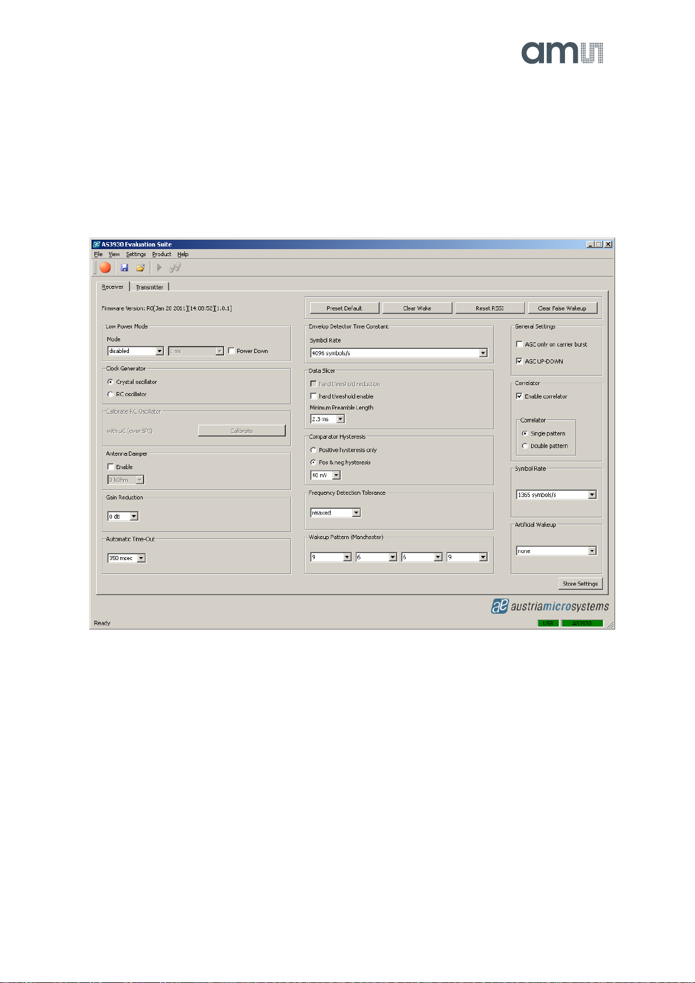Open 1365 symbols/s Symbol Rate dropdown
695x983 pixels.
click(556, 495)
